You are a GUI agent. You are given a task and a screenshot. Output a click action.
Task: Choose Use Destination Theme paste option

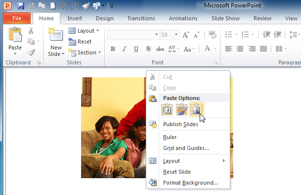tap(167, 109)
